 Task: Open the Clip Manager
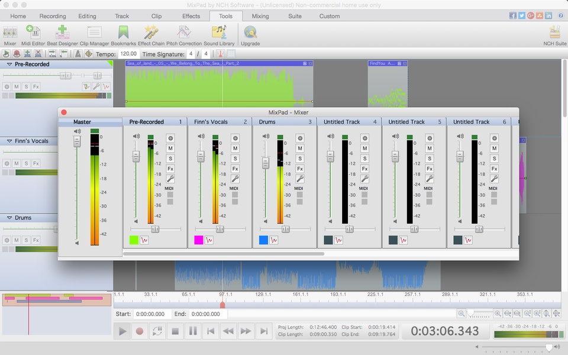tap(94, 35)
